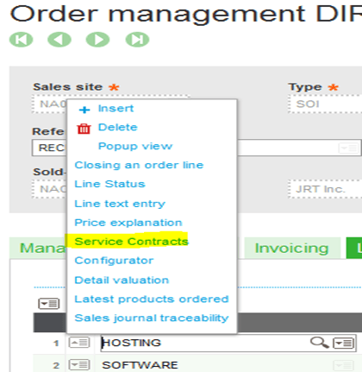
Task: Select Popup view menu entry
Action: [x=135, y=146]
